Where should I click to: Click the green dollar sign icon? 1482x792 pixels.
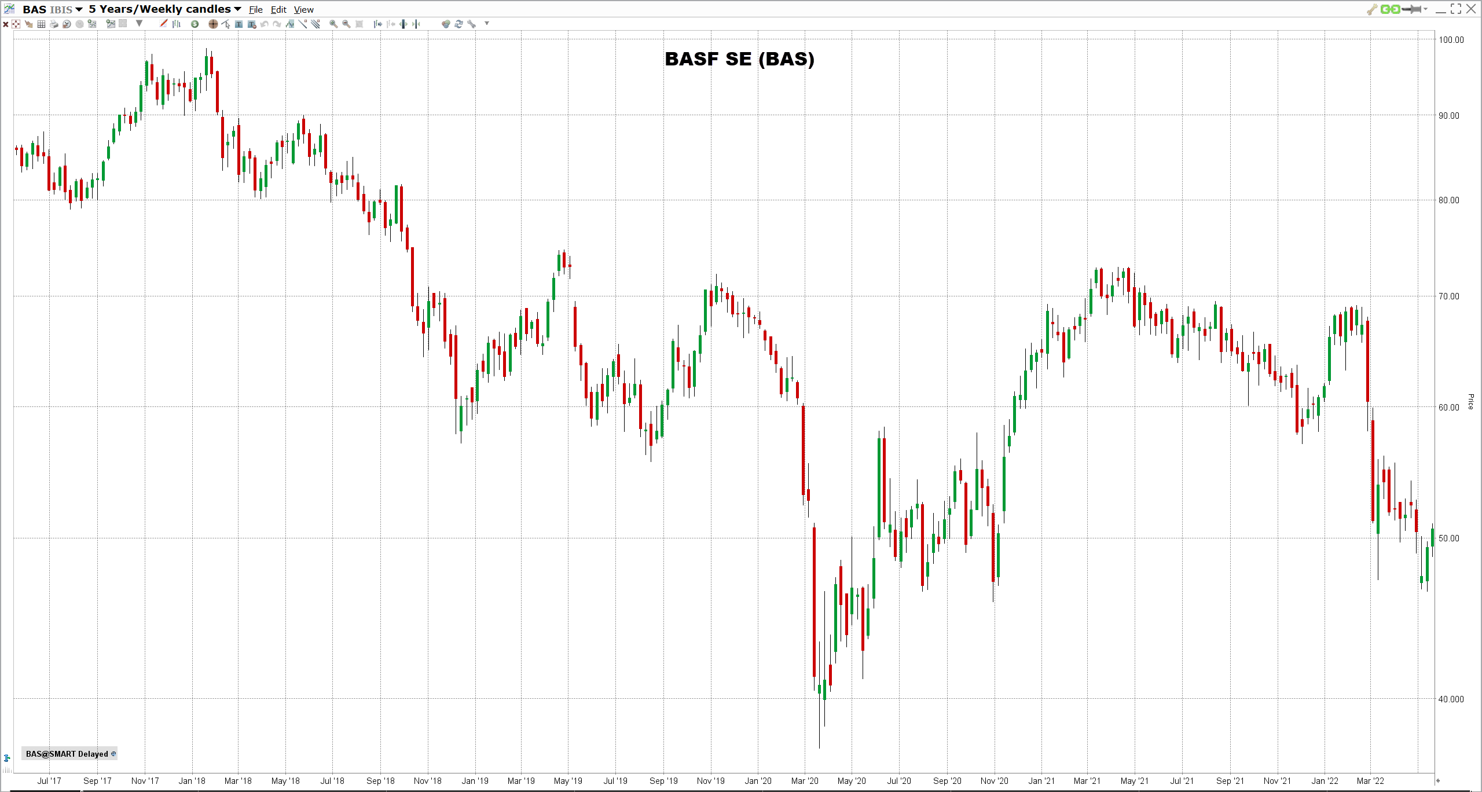coord(195,24)
